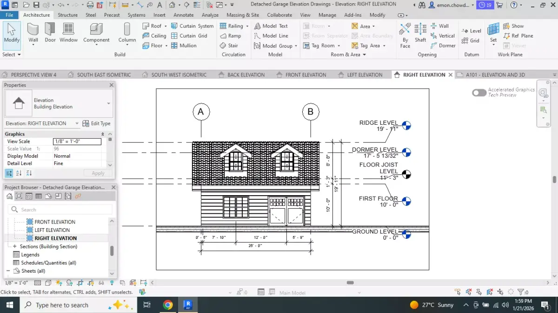Toggle properties categorized sort button
Viewport: 558px width, 313px height.
(9, 173)
